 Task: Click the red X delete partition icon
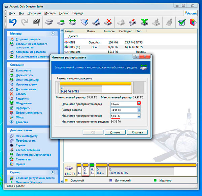tap(108, 22)
